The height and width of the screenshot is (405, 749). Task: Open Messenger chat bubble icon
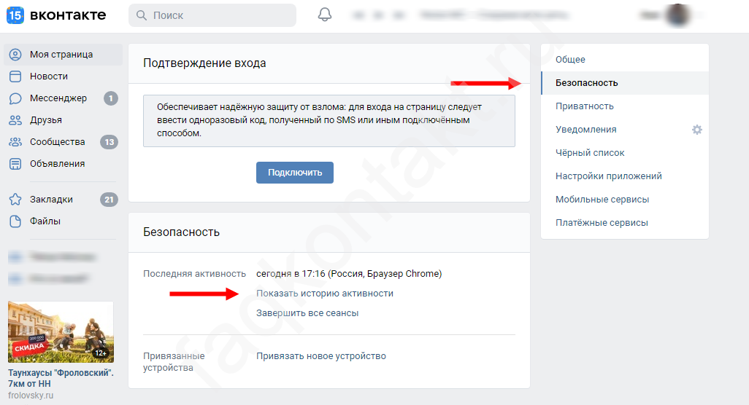tap(15, 98)
